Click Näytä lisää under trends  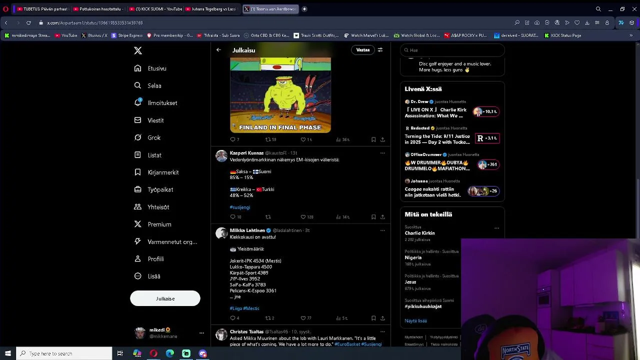tap(415, 320)
